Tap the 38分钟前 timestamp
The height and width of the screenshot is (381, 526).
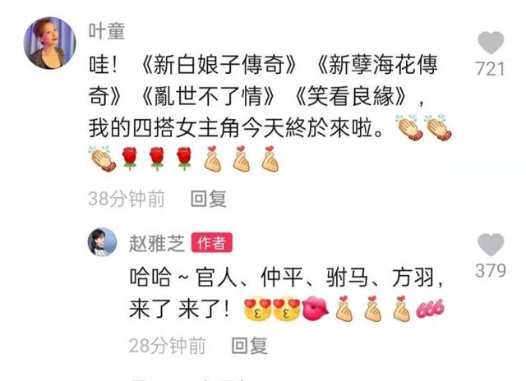coord(127,199)
